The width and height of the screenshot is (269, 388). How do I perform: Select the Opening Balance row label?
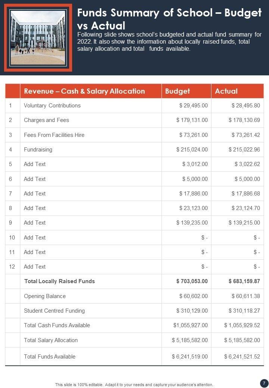[45, 296]
